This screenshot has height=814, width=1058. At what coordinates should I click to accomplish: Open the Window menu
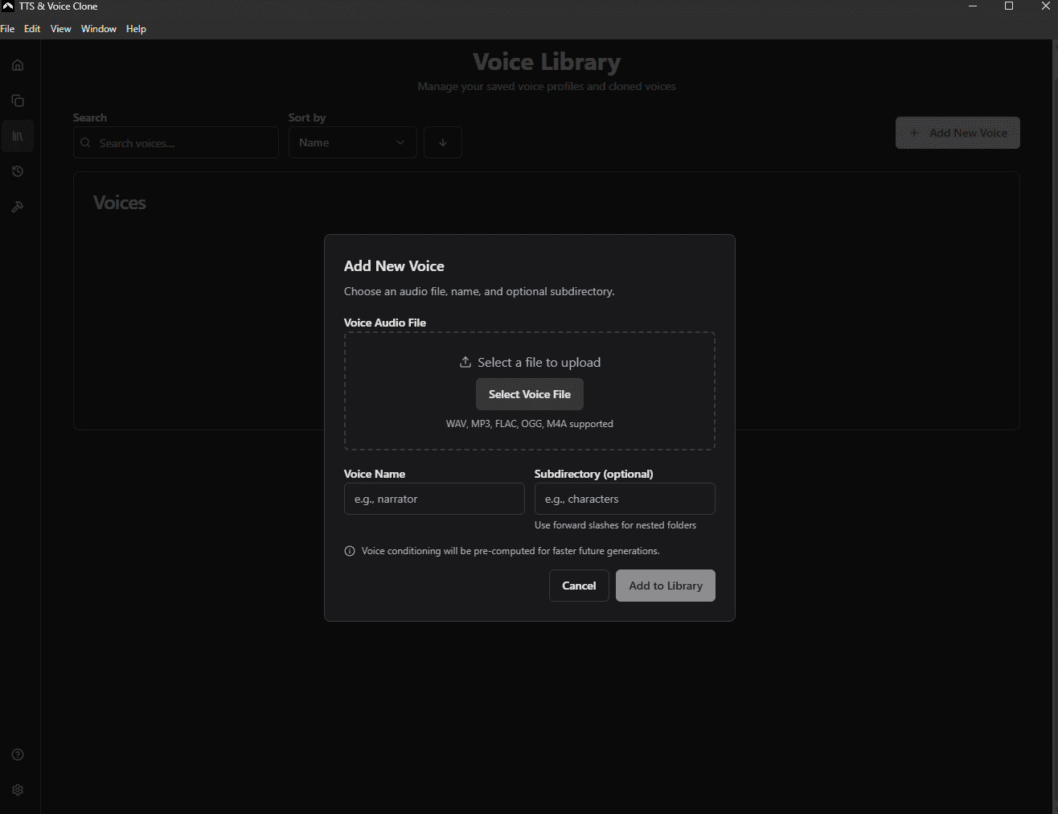(x=98, y=28)
